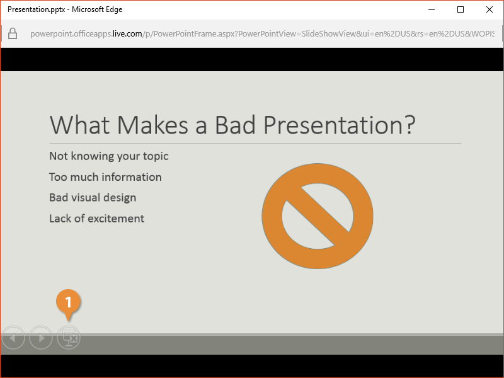Image resolution: width=504 pixels, height=378 pixels.
Task: Click the 'Bad visual design' line
Action: [x=93, y=198]
